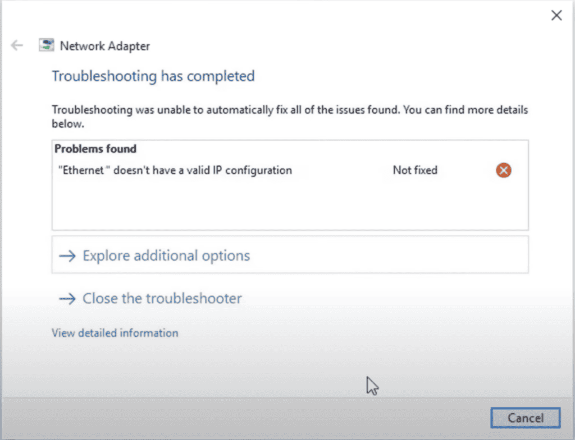Image resolution: width=575 pixels, height=440 pixels.
Task: Click the arrow icon beside Explore additional options
Action: (67, 256)
